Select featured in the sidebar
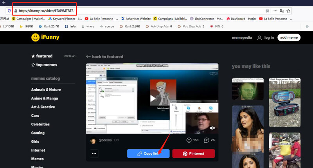 tap(42, 56)
